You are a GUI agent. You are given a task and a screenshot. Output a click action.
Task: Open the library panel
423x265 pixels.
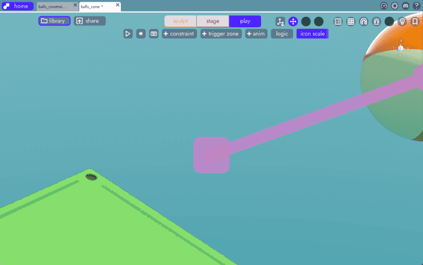(54, 21)
